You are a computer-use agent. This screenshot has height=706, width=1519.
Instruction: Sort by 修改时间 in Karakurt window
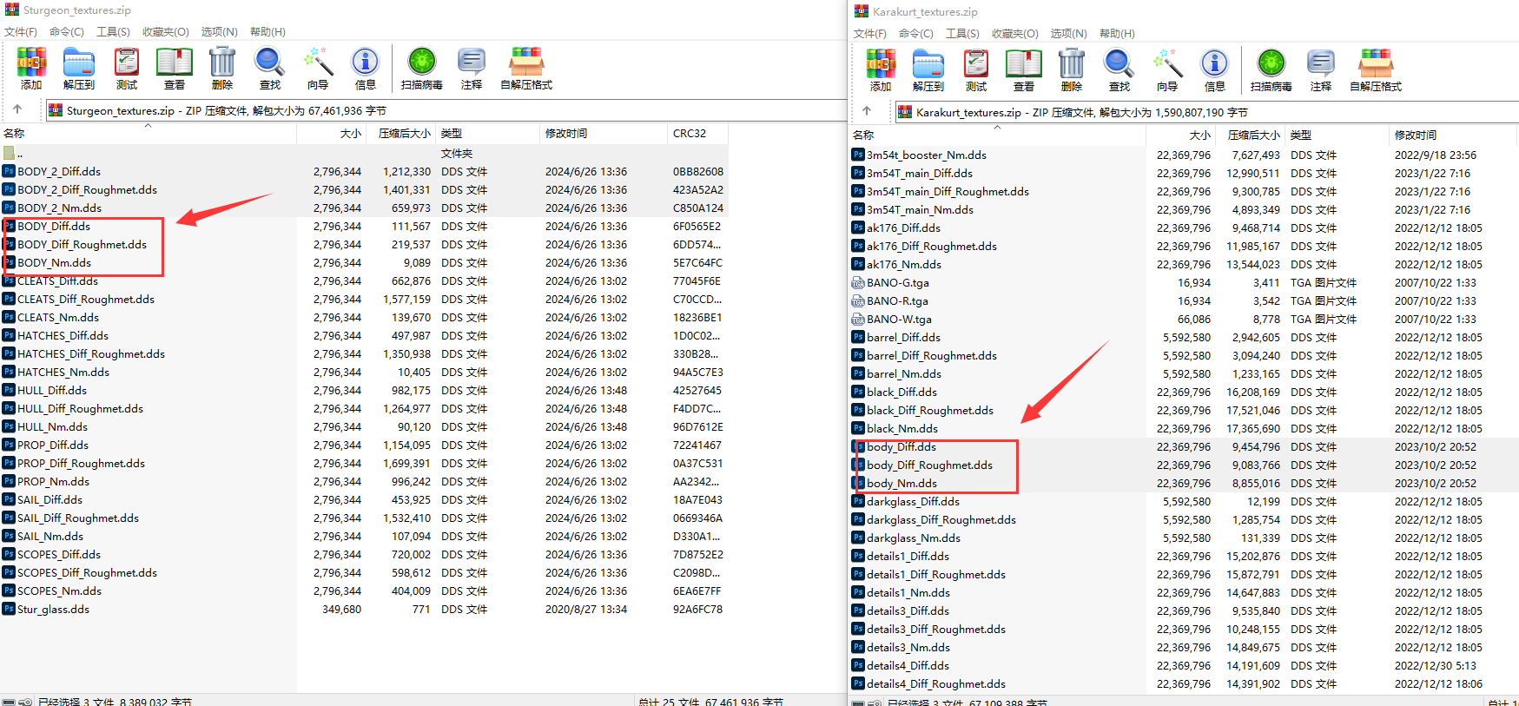tap(1452, 135)
